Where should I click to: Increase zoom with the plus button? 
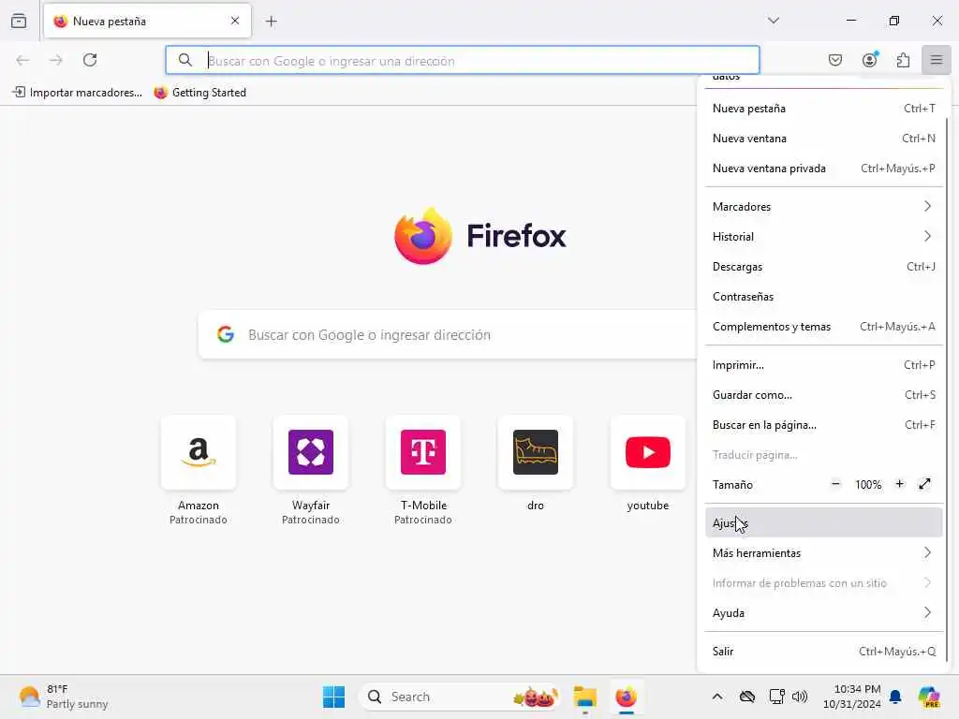[x=900, y=484]
